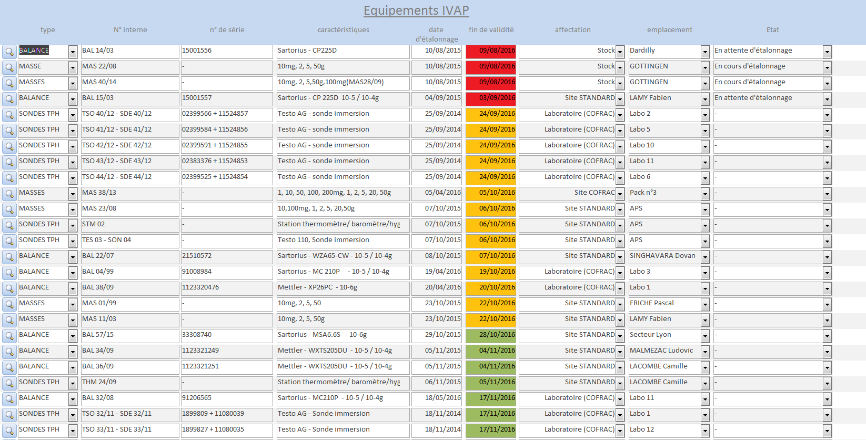Open SINGHAVARA Dovan emplacement dropdown

[x=705, y=257]
